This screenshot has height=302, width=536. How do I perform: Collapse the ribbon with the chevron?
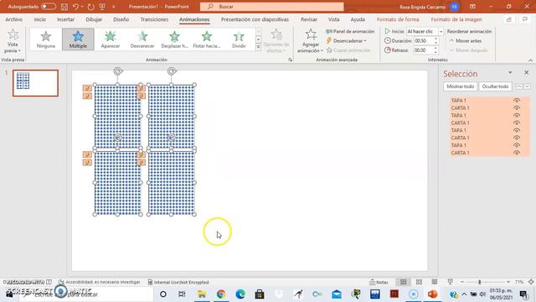(x=530, y=60)
